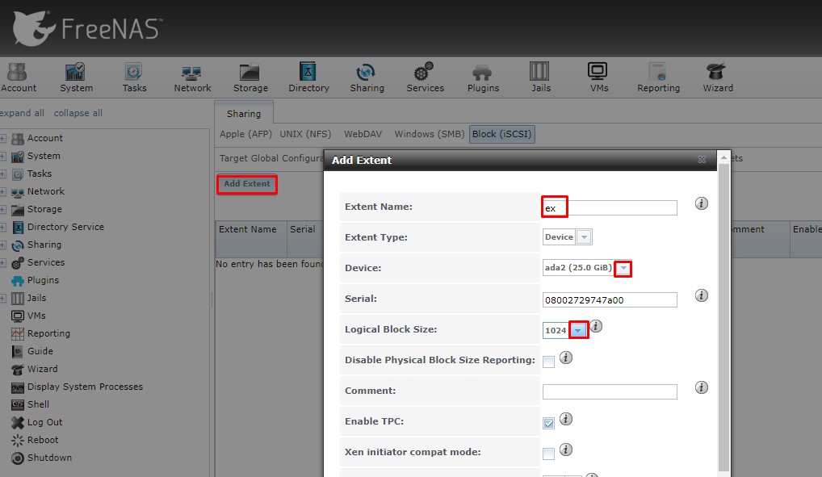Expand the Directory Service node in sidebar
The image size is (822, 477).
2,227
